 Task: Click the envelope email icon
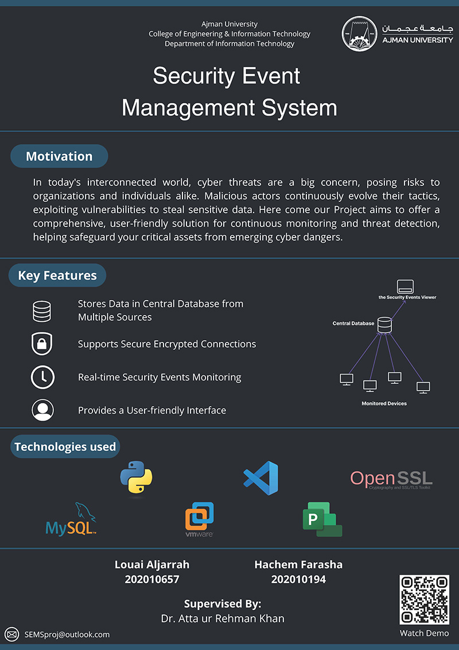coord(12,634)
